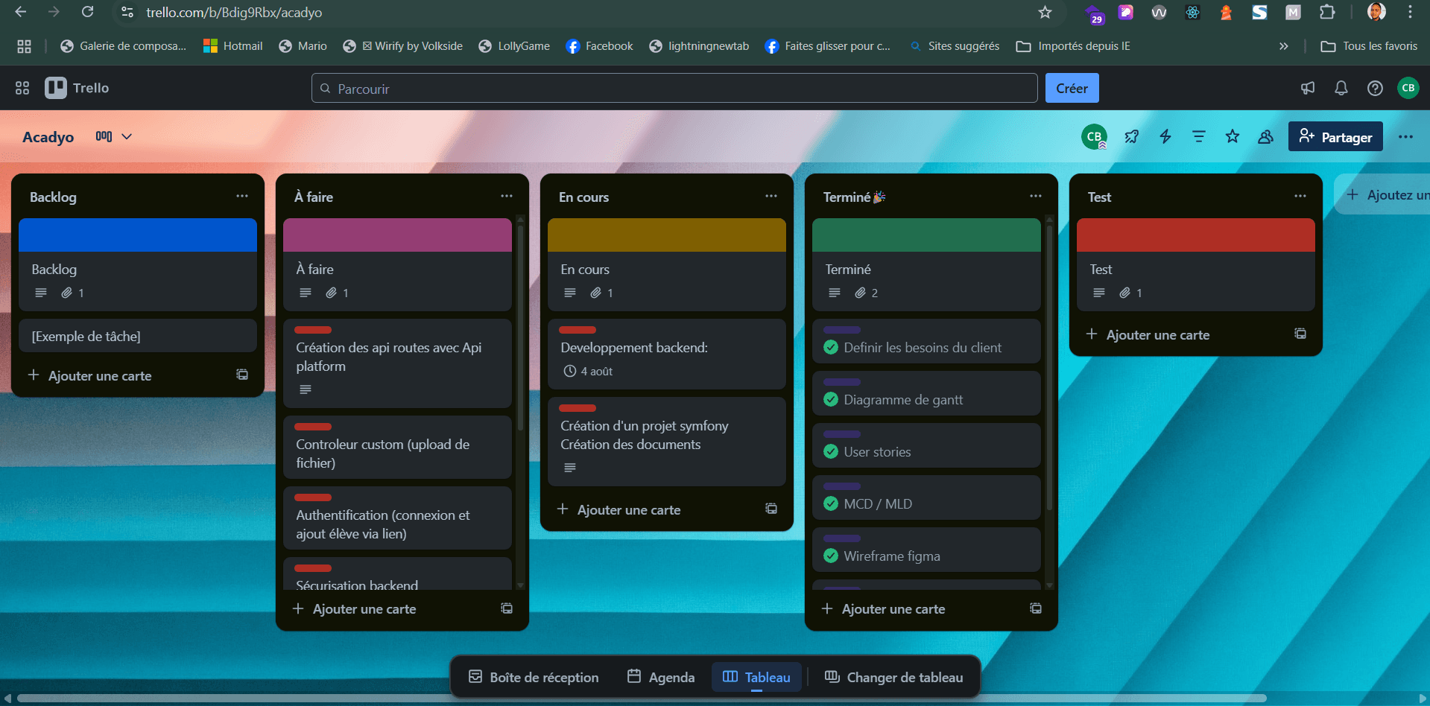The width and height of the screenshot is (1430, 706).
Task: Open the rocket Power-Ups icon
Action: [x=1132, y=136]
